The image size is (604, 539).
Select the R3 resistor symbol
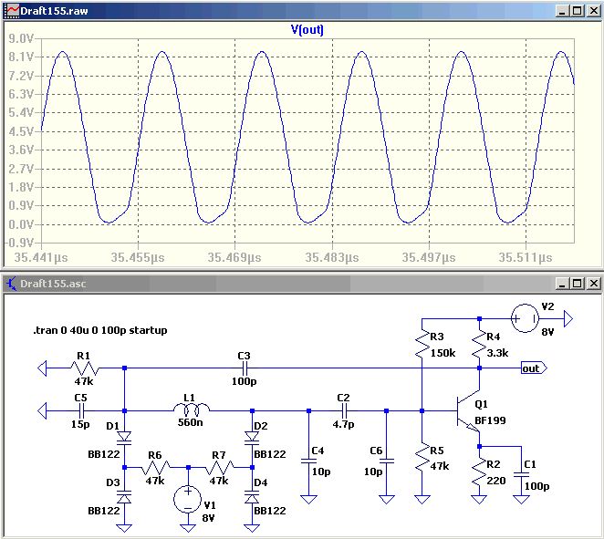click(422, 344)
